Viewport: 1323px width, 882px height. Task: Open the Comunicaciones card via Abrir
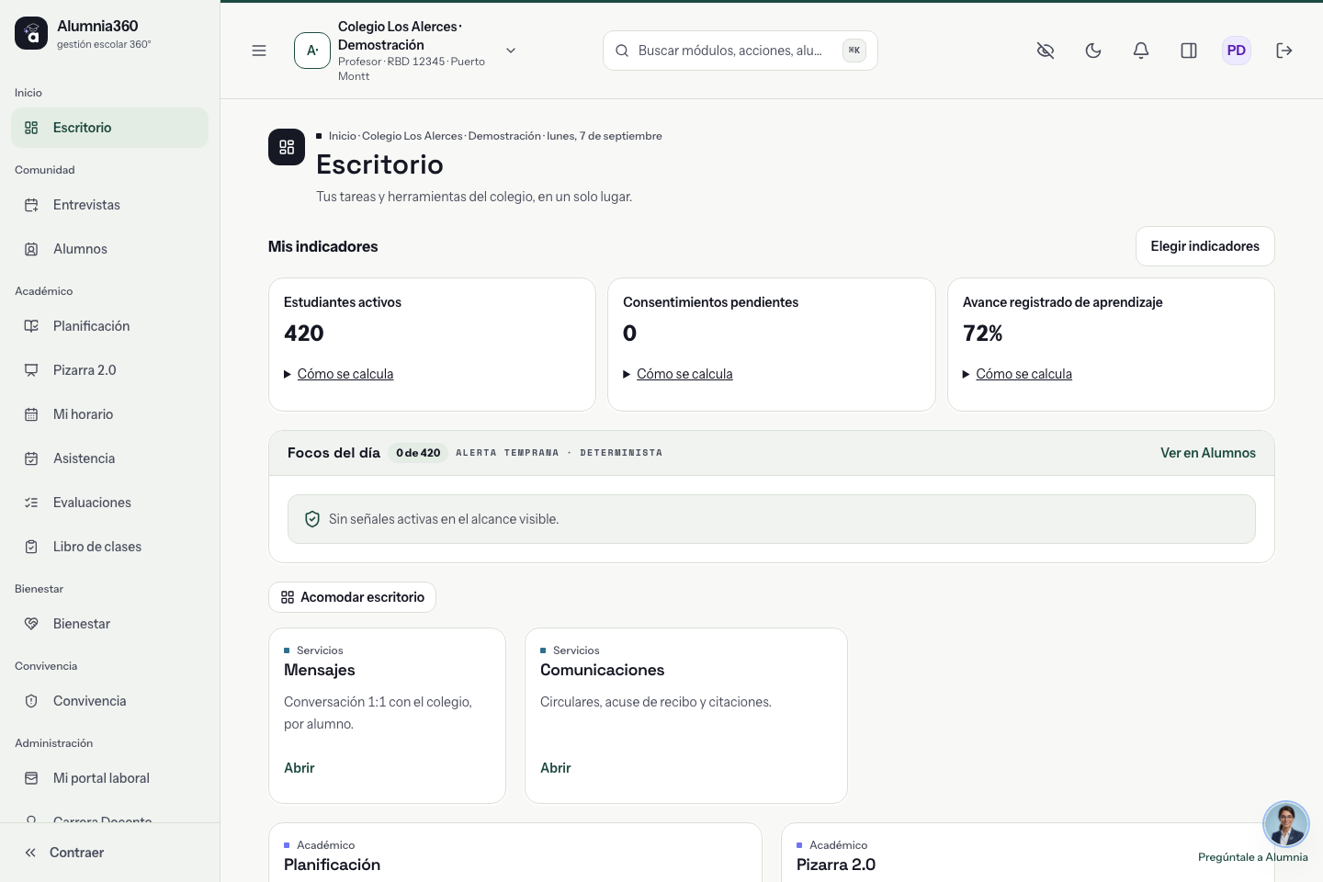556,768
